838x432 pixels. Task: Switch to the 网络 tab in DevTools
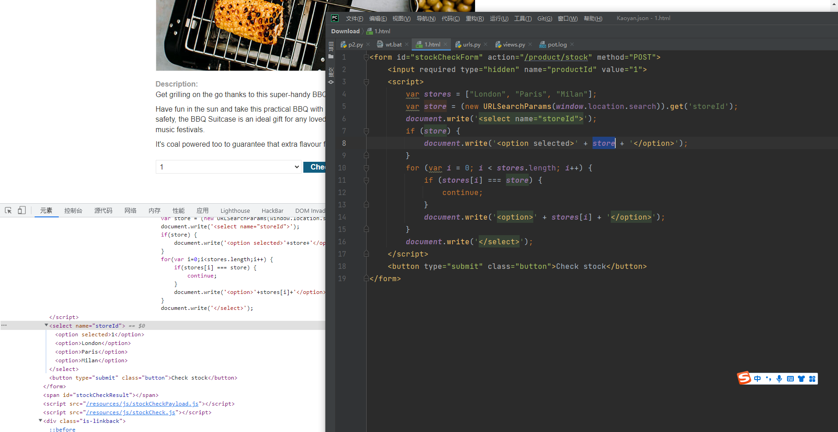(131, 210)
